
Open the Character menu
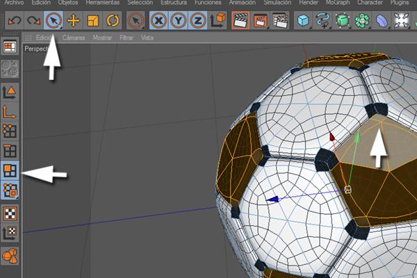click(x=370, y=3)
